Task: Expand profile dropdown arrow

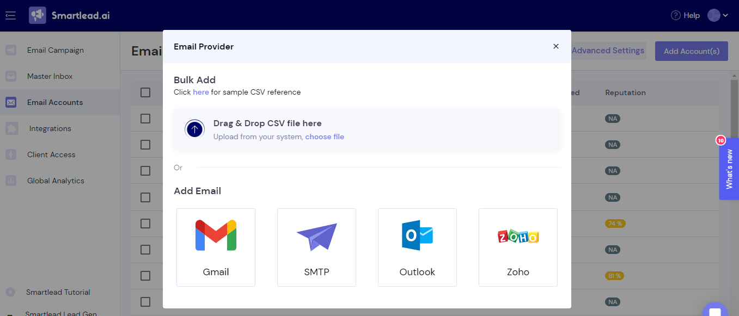Action: click(x=725, y=16)
